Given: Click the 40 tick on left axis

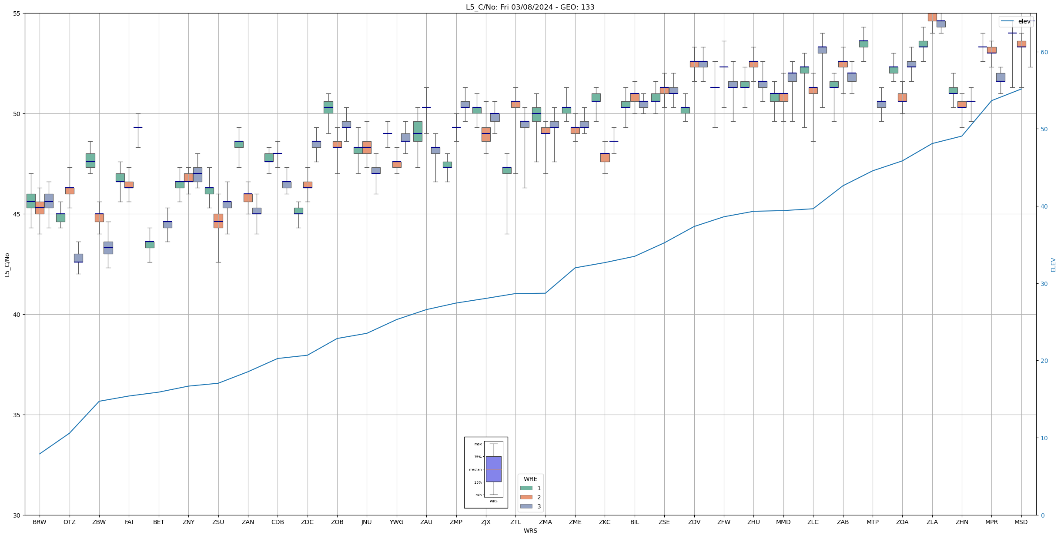Looking at the screenshot, I should click(x=17, y=315).
